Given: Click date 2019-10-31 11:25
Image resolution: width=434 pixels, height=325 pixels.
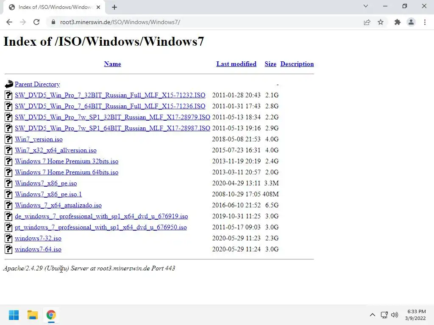Looking at the screenshot, I should click(x=236, y=216).
